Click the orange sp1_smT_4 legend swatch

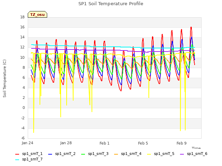pyautogui.click(x=116, y=154)
